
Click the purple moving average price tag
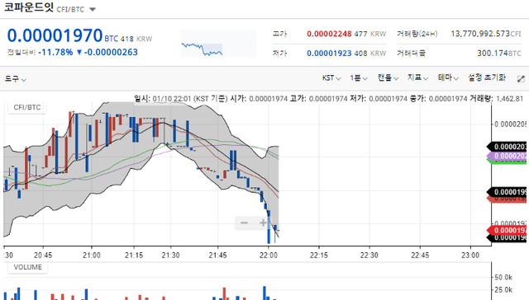coord(508,156)
